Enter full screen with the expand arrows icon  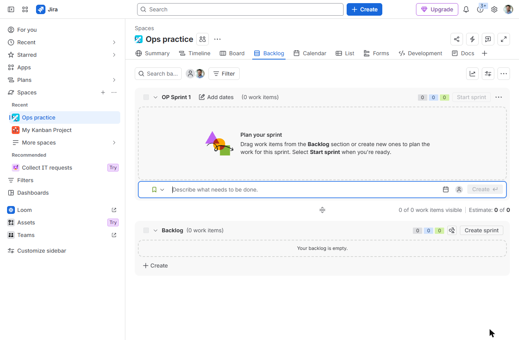pyautogui.click(x=504, y=39)
